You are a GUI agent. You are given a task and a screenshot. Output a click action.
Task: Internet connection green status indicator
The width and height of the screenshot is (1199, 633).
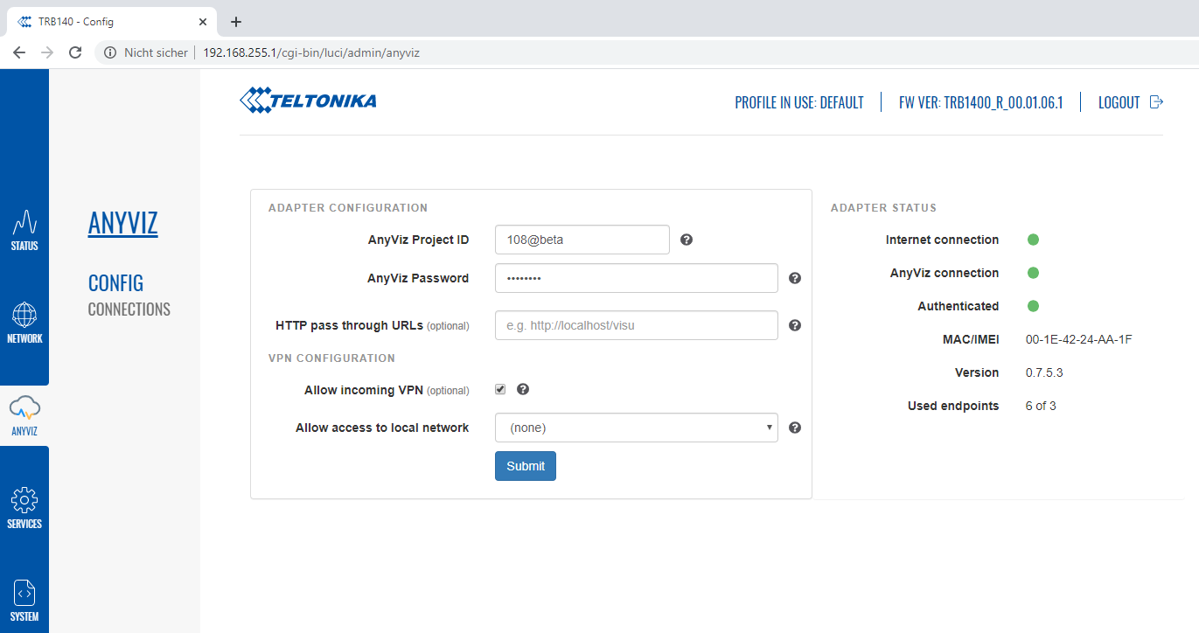point(1033,240)
